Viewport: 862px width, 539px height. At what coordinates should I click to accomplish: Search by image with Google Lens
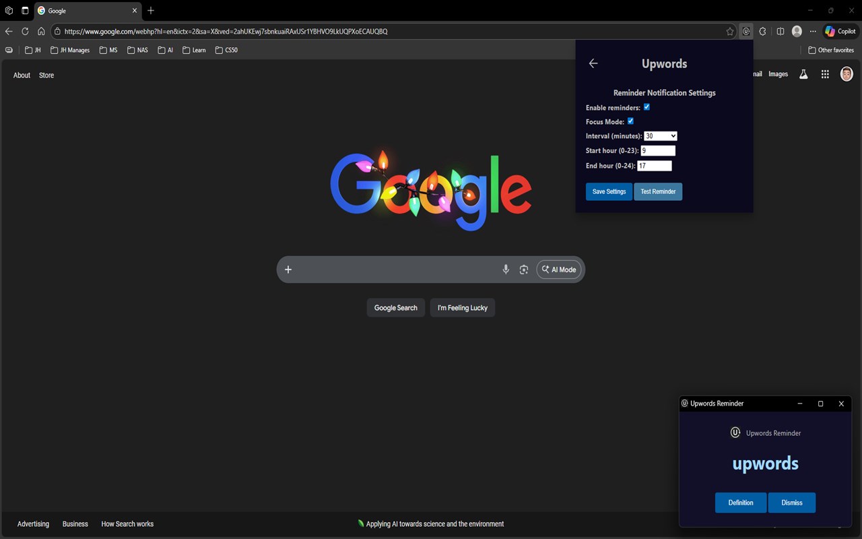pos(523,269)
